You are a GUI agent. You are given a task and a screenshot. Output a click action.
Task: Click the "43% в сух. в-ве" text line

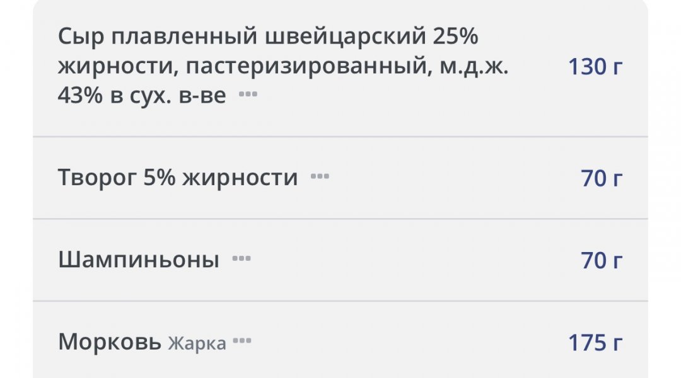tap(142, 96)
